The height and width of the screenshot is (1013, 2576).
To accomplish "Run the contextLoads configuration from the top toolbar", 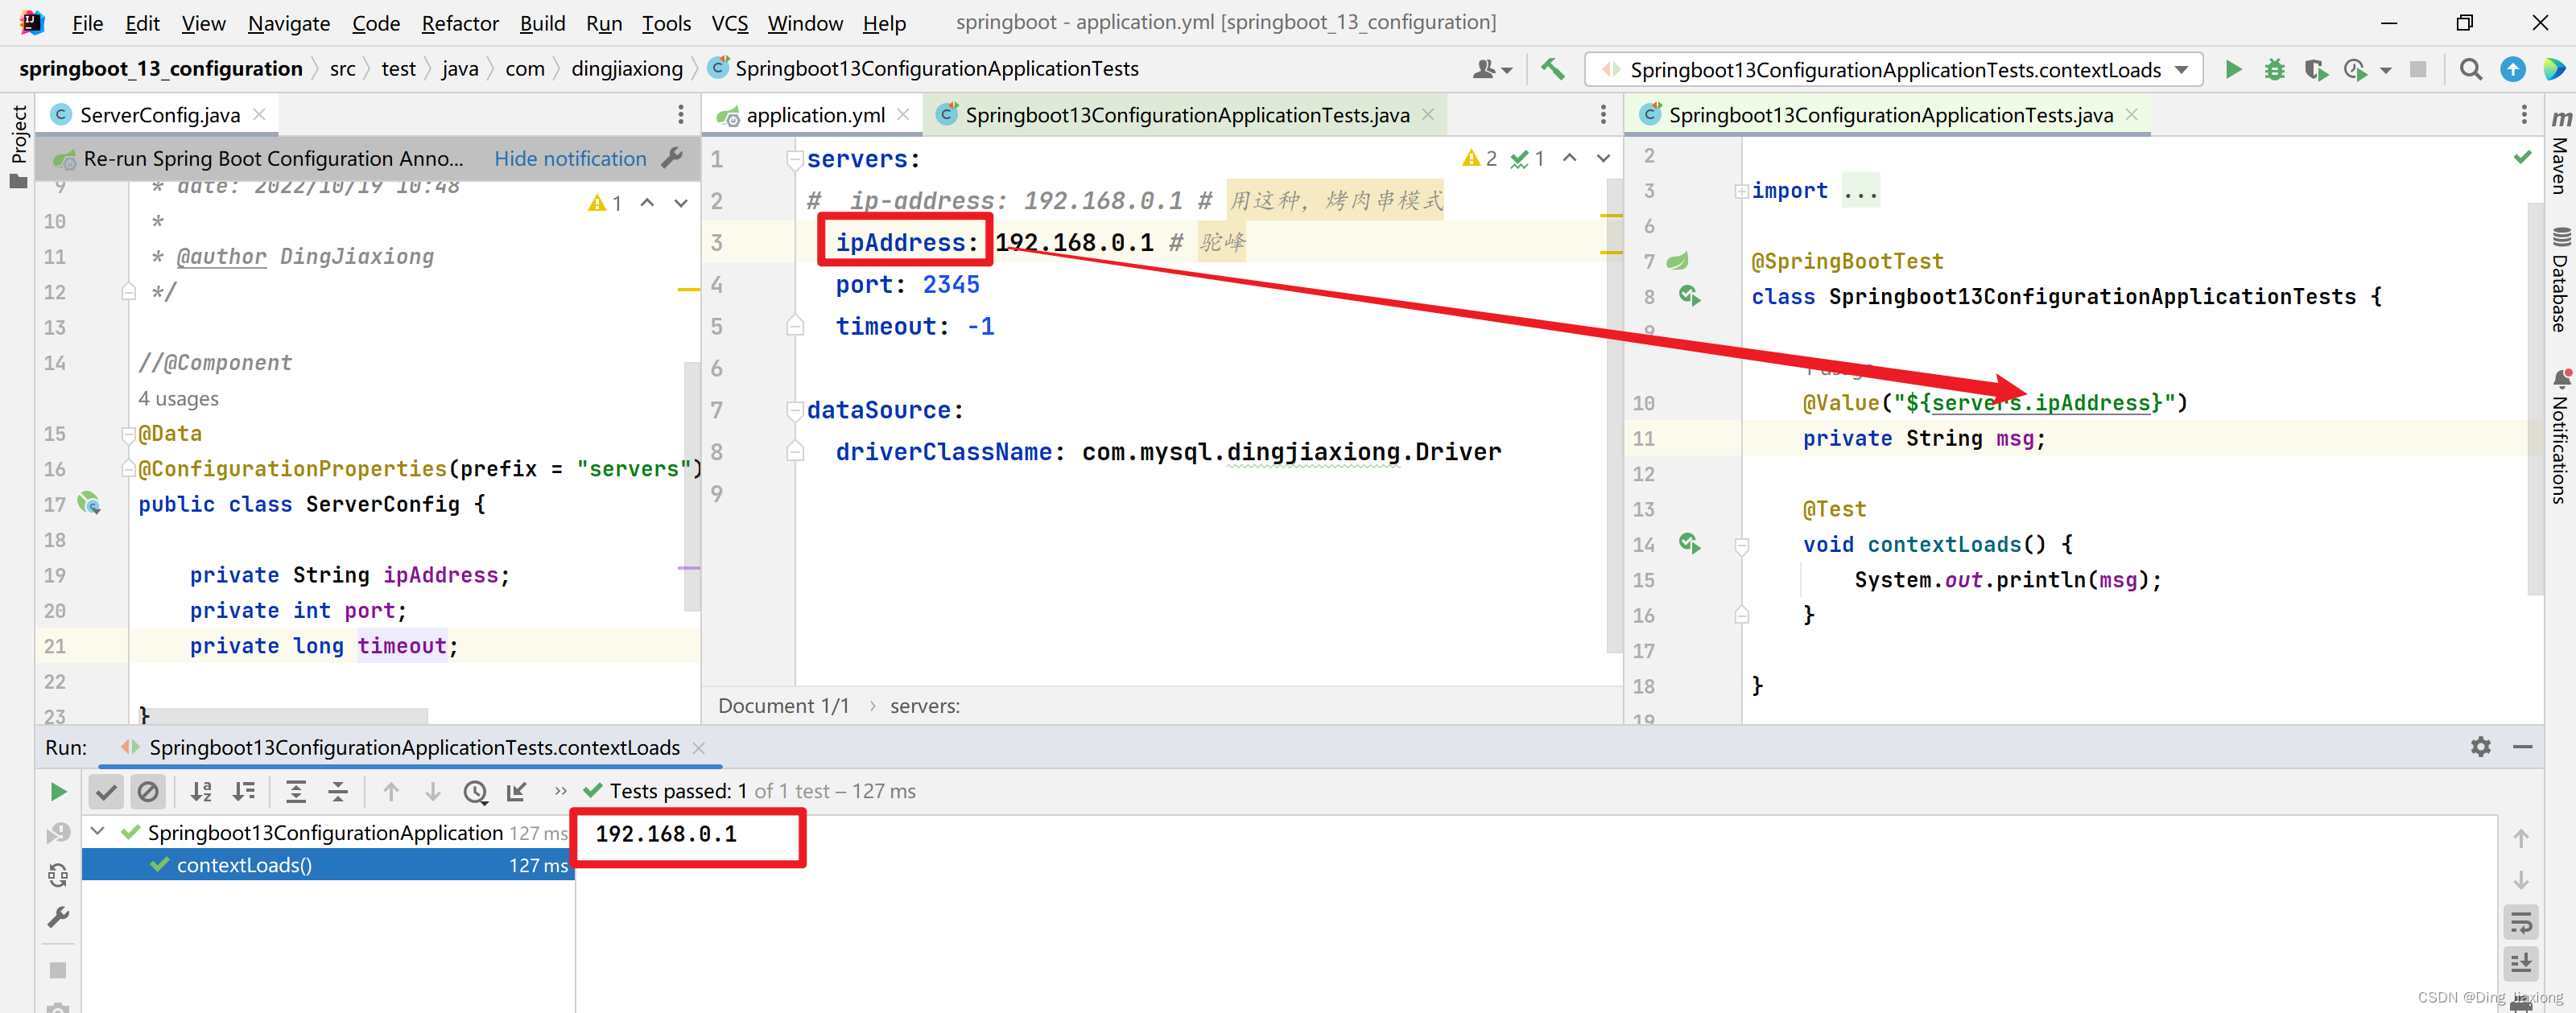I will coord(2233,69).
